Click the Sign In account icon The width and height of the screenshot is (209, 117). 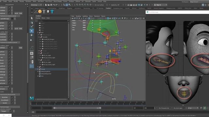(x=155, y=5)
